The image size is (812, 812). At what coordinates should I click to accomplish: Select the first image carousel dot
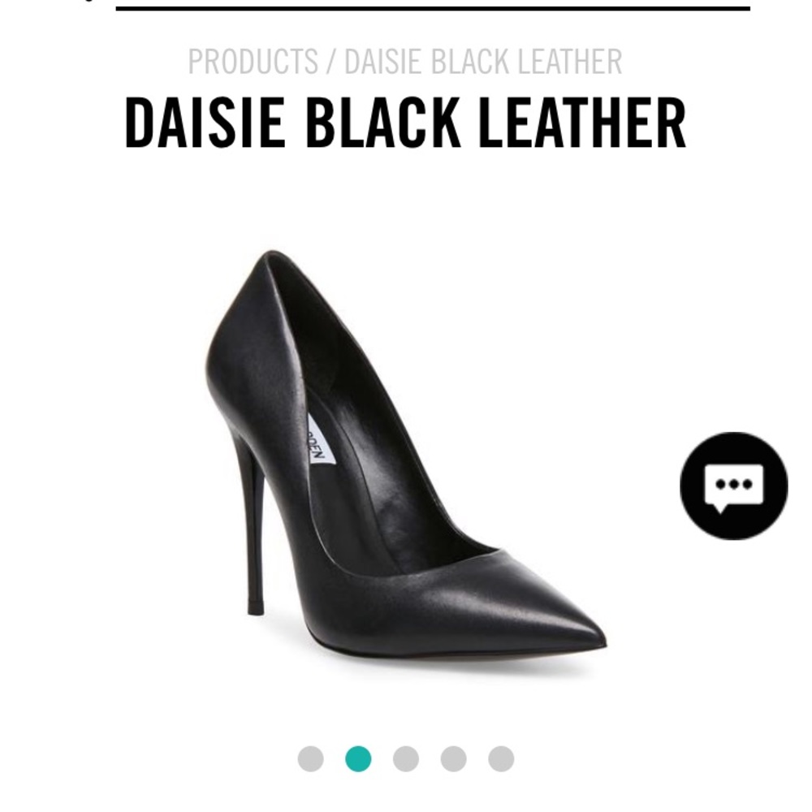tap(311, 758)
